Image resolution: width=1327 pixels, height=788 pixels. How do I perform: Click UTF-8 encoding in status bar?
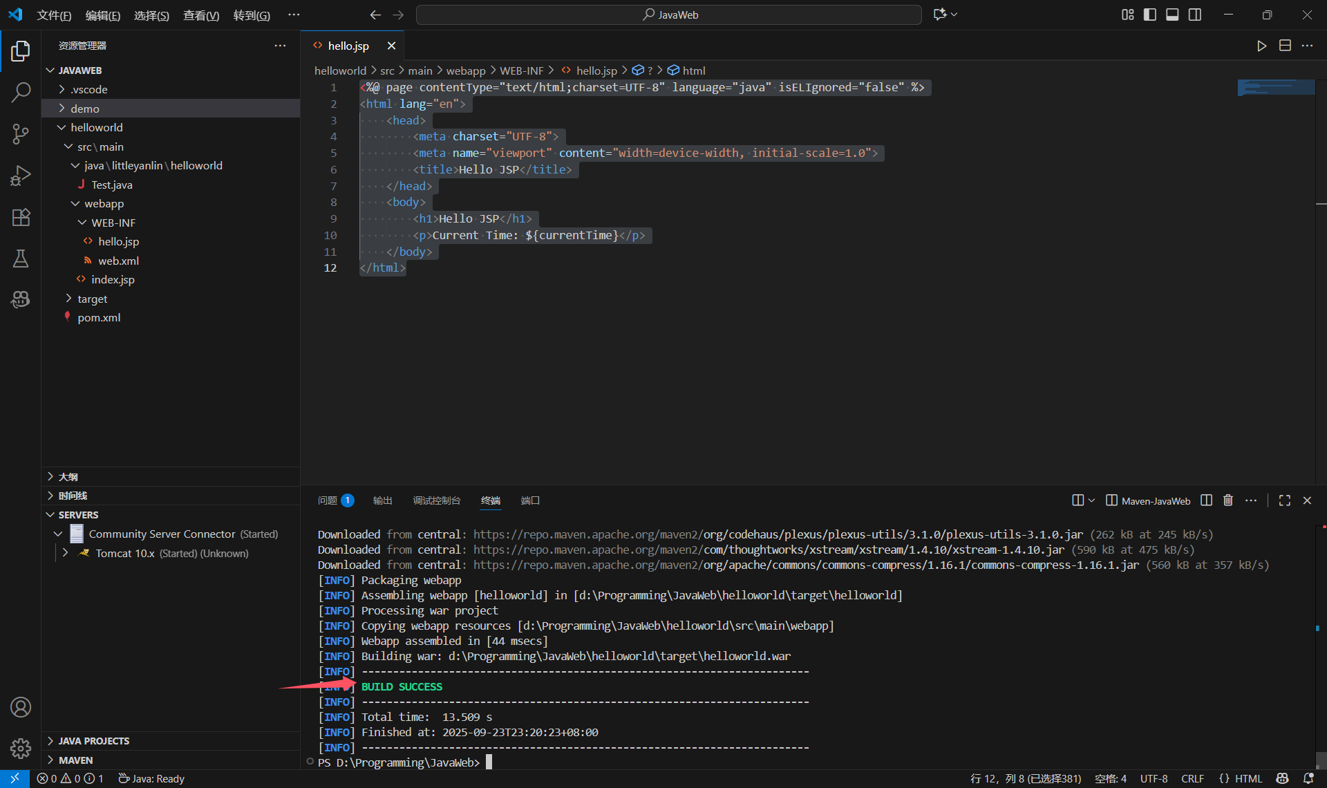click(1154, 778)
